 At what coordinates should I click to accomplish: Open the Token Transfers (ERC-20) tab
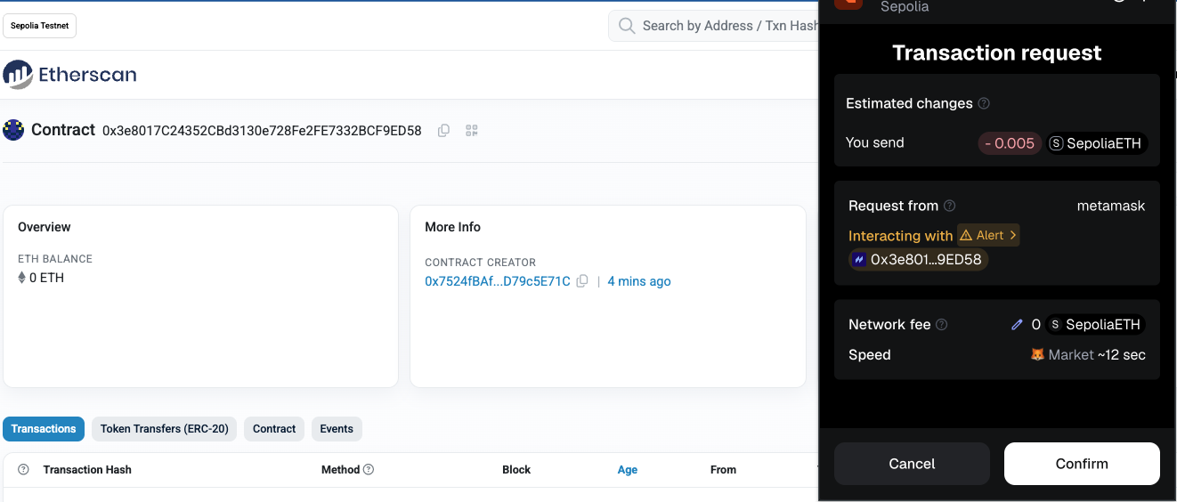click(x=165, y=429)
